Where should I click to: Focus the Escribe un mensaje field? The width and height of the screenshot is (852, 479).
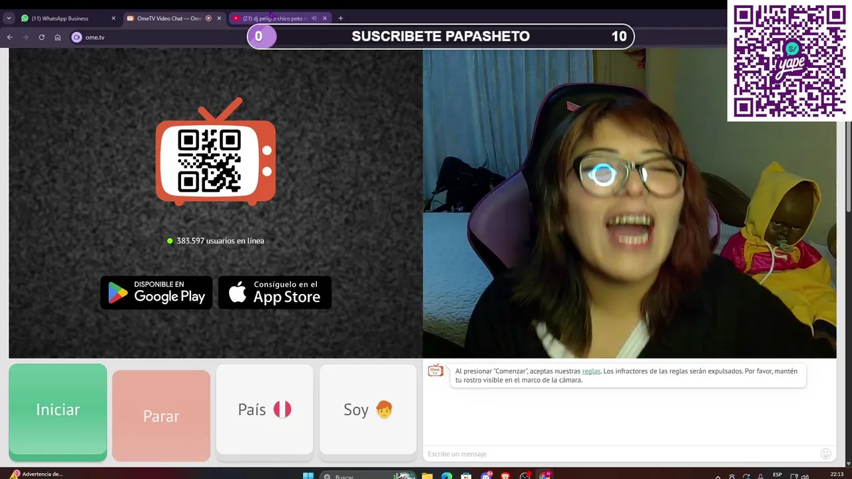[619, 454]
